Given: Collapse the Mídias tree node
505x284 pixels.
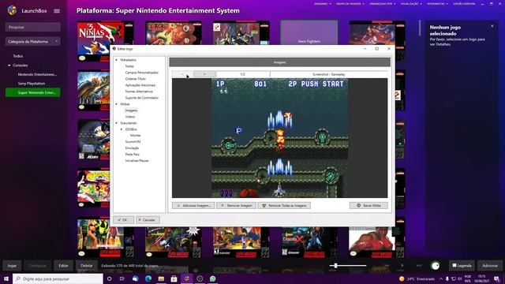Looking at the screenshot, I should (x=117, y=104).
